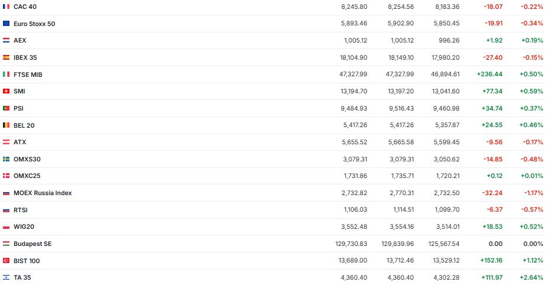The height and width of the screenshot is (285, 545).
Task: Click the Italy flag next to FTSE MIB
Action: click(6, 75)
